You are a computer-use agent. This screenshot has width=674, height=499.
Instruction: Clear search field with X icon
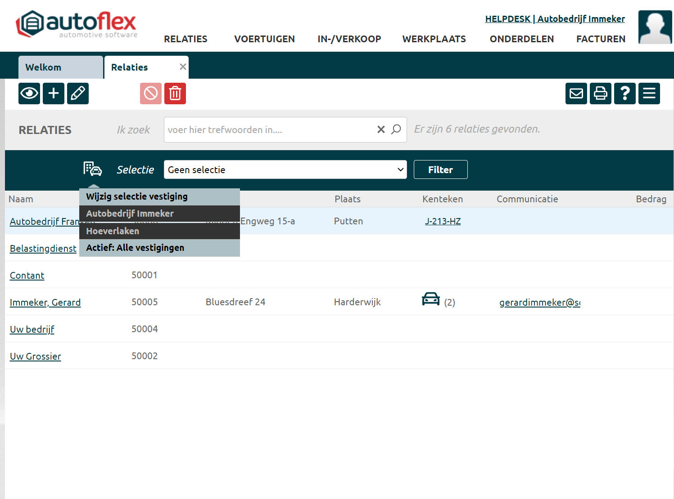(381, 129)
